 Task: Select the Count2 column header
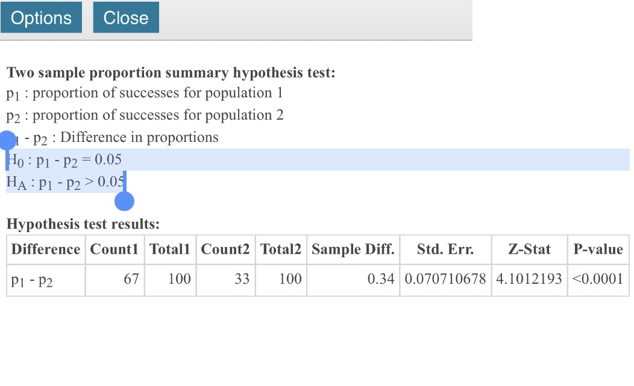point(225,250)
